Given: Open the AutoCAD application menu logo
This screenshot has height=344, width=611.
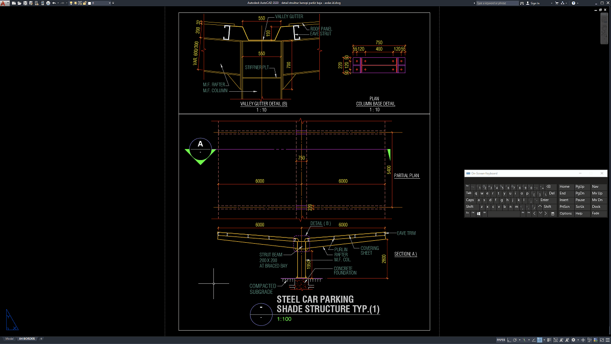Looking at the screenshot, I should point(4,3).
